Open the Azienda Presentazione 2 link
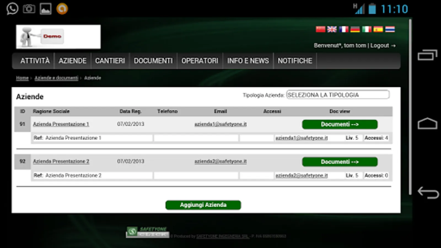Image resolution: width=441 pixels, height=248 pixels. point(61,161)
